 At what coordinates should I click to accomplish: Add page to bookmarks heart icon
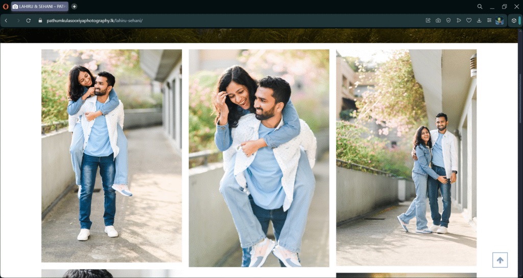(x=469, y=20)
